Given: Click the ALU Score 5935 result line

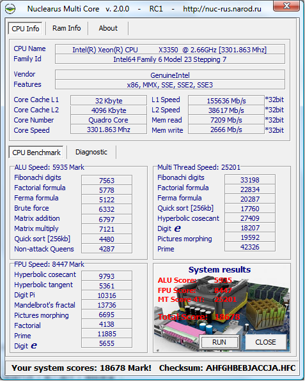Looking at the screenshot, I should tap(195, 280).
